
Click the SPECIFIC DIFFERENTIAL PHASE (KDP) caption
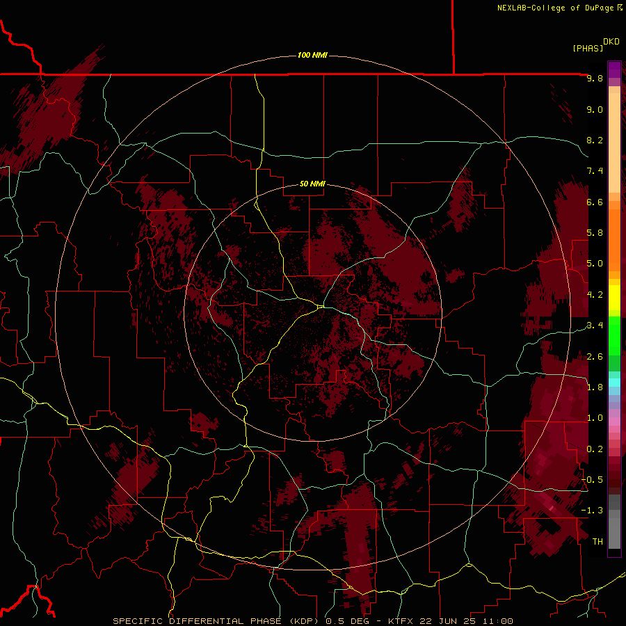217,621
